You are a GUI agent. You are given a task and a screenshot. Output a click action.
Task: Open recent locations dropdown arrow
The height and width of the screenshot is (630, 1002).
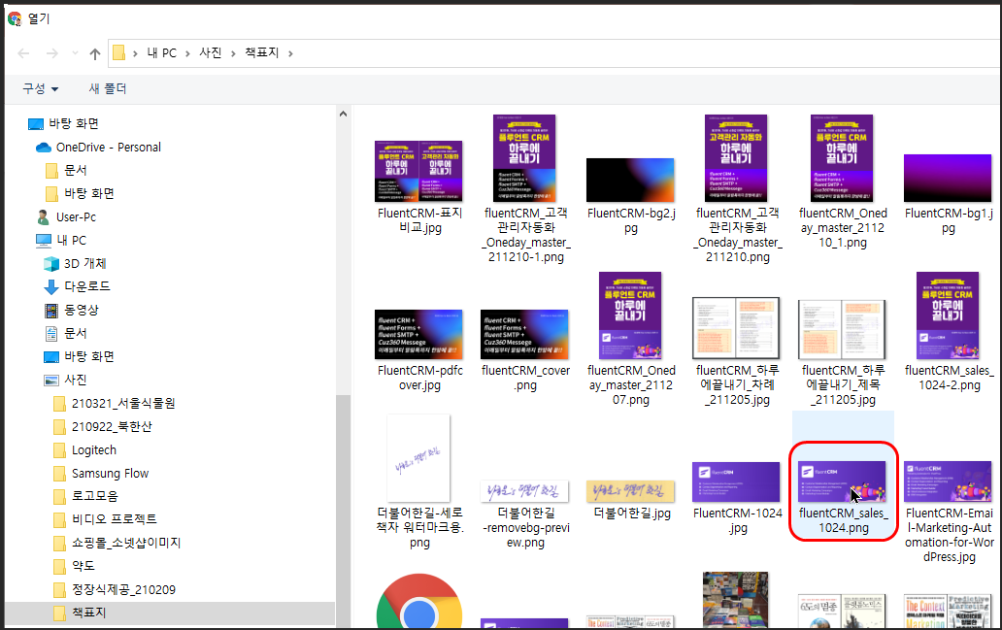pyautogui.click(x=75, y=53)
